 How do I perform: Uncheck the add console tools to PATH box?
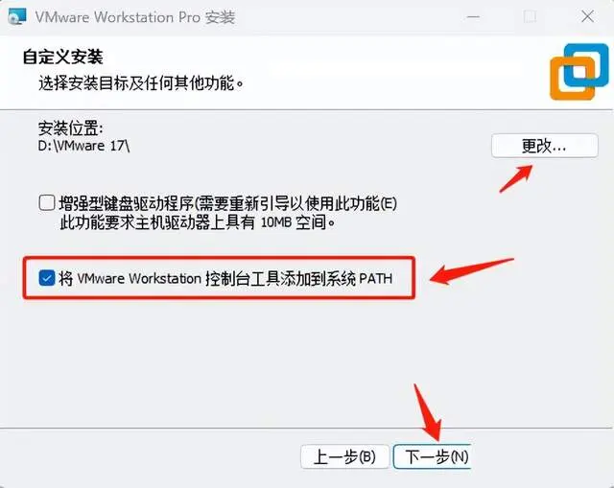(47, 278)
